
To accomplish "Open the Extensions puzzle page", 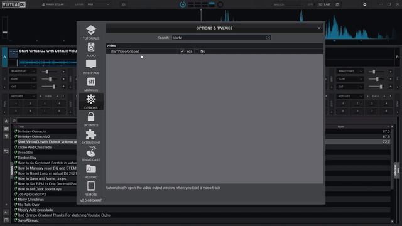I will 91,137.
